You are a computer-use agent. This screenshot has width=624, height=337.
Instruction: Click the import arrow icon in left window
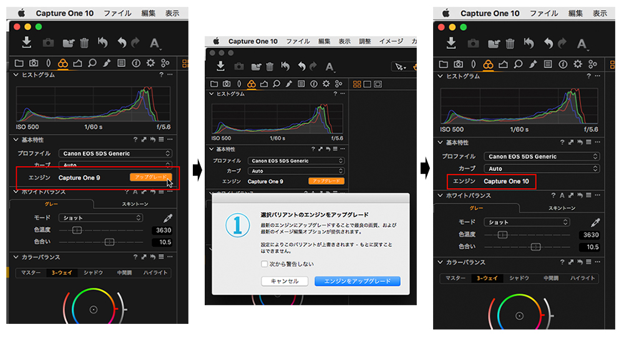pos(27,42)
